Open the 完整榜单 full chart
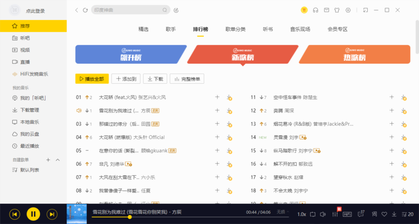 point(187,79)
